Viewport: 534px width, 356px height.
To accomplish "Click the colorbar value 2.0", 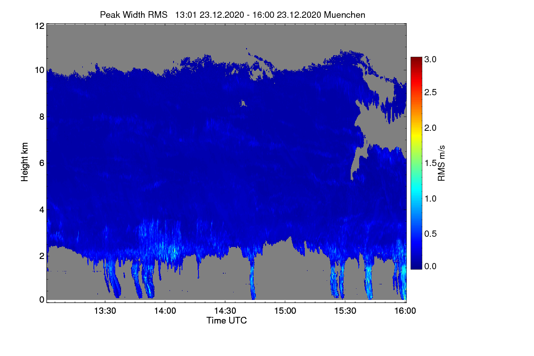I will click(430, 128).
